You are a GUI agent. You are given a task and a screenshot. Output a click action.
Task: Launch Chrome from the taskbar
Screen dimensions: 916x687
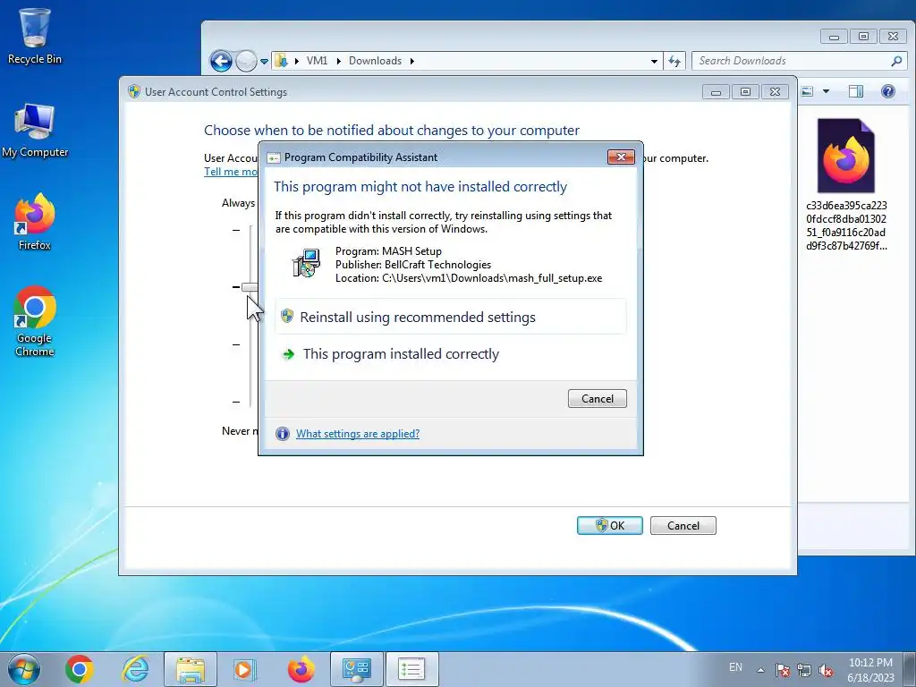click(x=80, y=669)
